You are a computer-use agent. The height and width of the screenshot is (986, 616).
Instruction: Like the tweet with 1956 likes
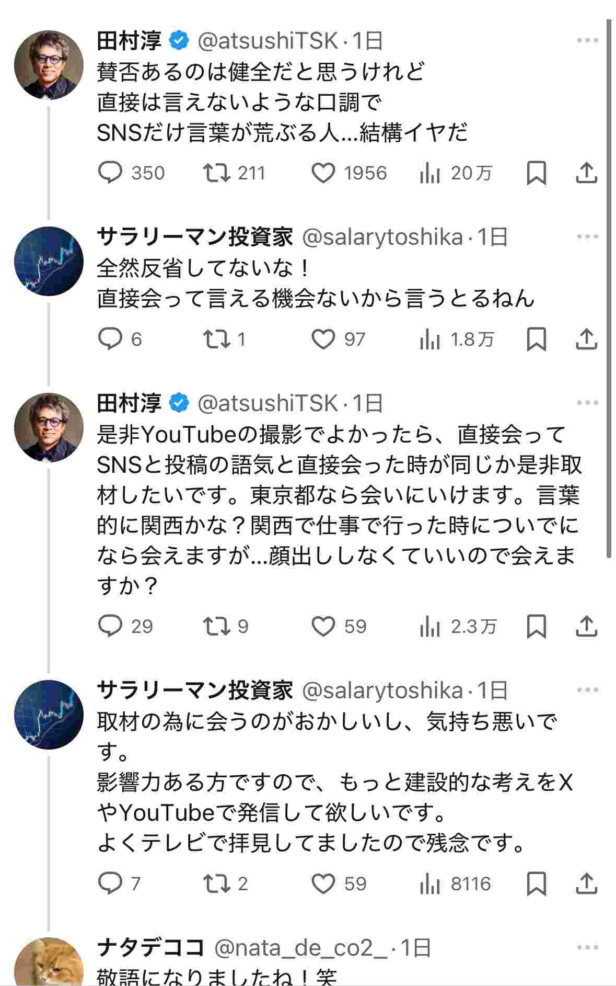click(323, 173)
